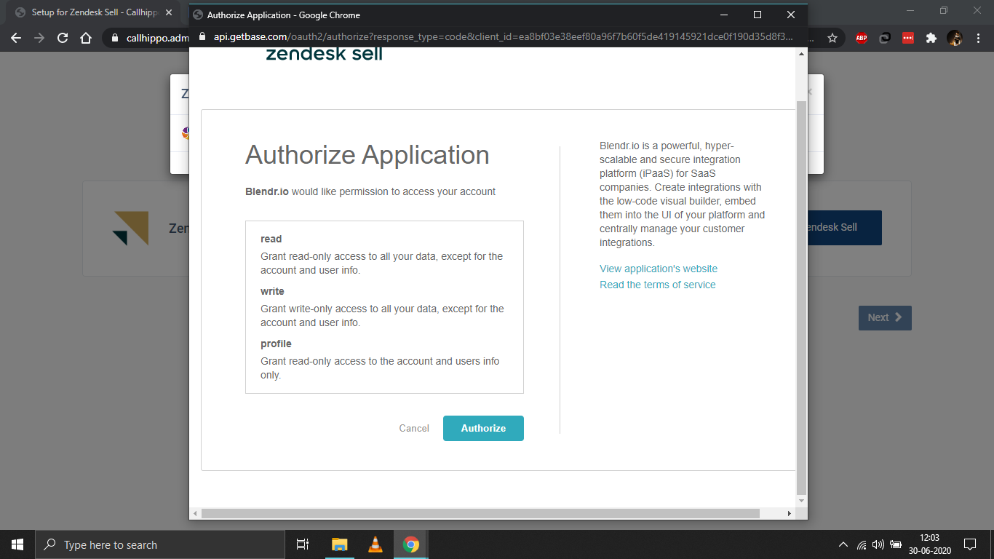Viewport: 994px width, 559px height.
Task: Click the lock icon in popup address bar
Action: (x=203, y=37)
